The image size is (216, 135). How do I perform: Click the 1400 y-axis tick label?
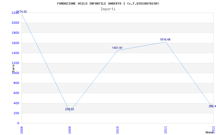15,53
